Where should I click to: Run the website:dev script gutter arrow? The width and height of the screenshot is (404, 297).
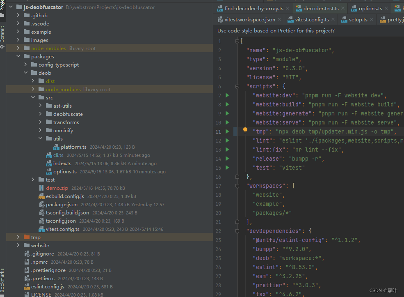point(227,95)
